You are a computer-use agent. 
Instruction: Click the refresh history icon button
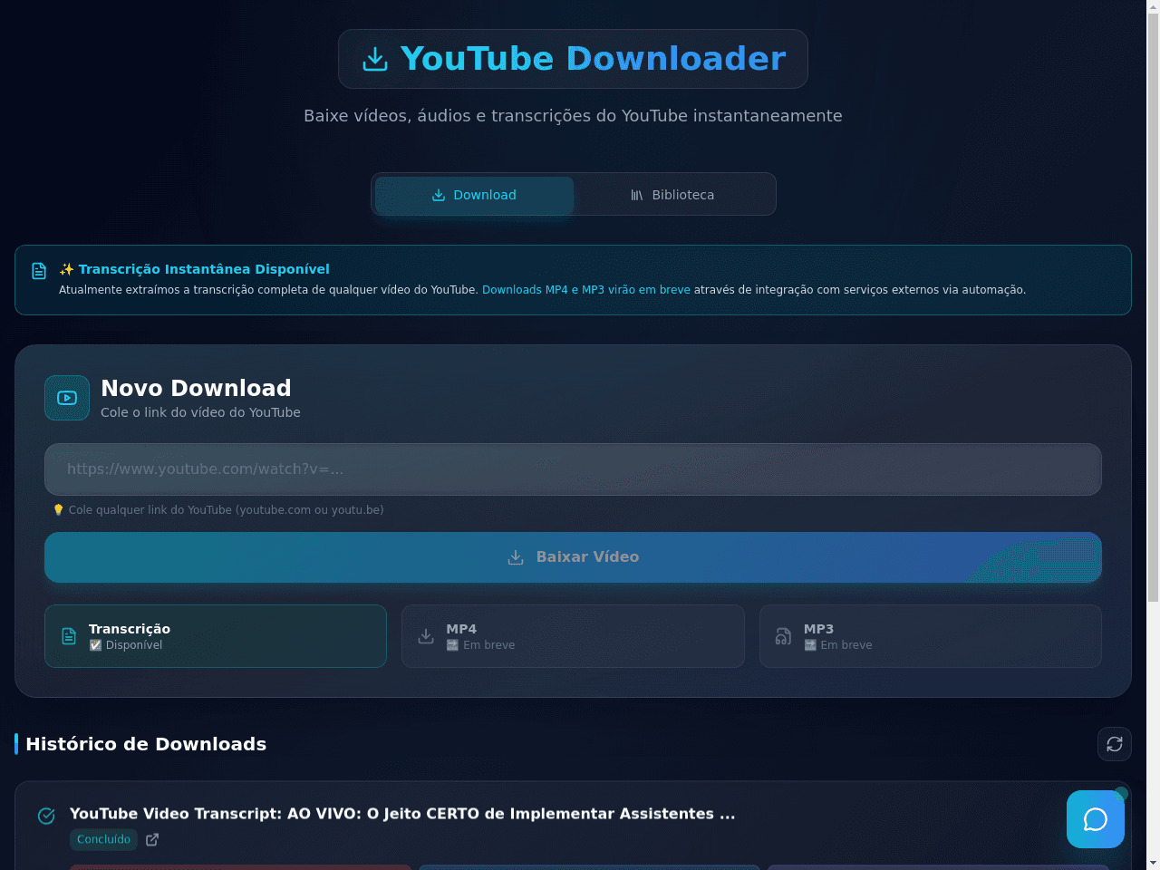(1115, 744)
